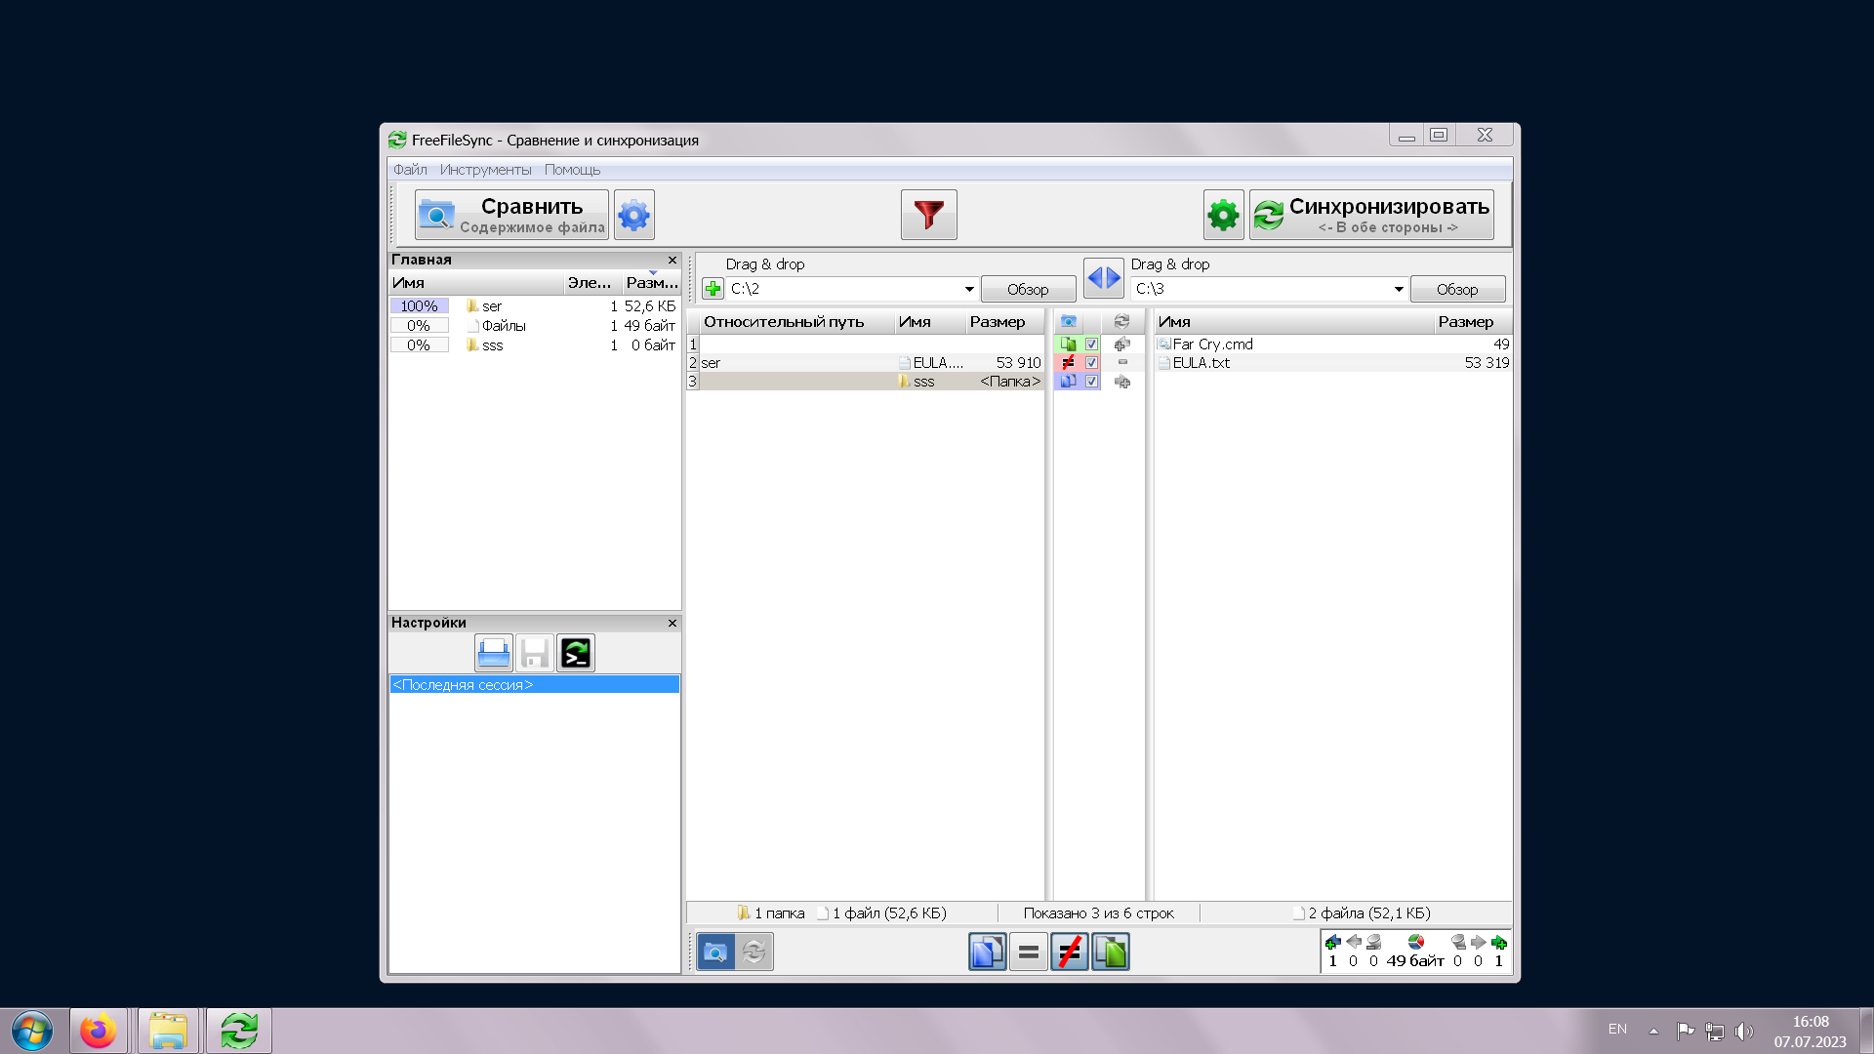Click 100% progress bar for ser
Image resolution: width=1874 pixels, height=1054 pixels.
coord(420,306)
